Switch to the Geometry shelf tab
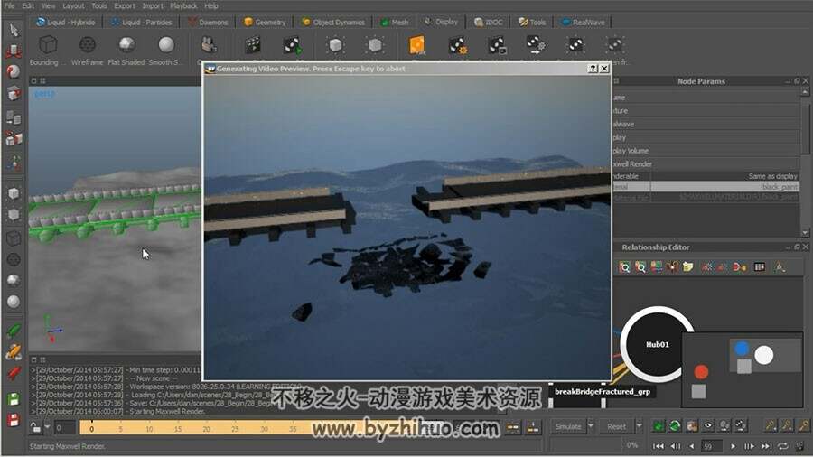This screenshot has height=457, width=813. click(265, 23)
